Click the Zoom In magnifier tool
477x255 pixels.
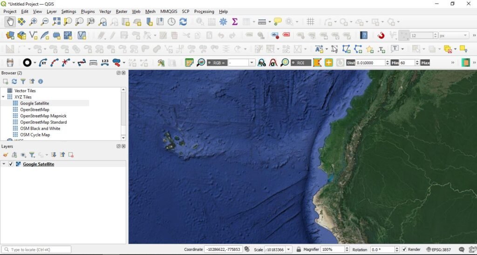tap(33, 21)
